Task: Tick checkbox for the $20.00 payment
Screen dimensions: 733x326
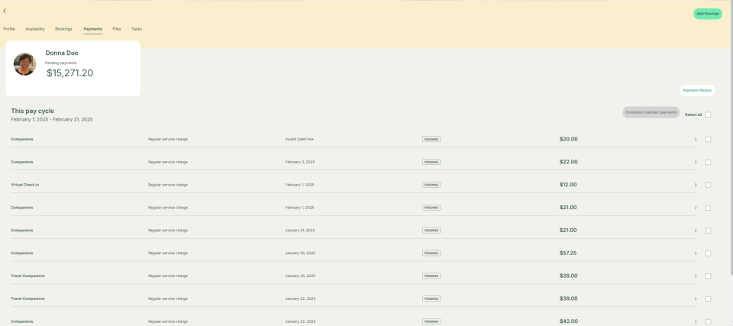Action: (709, 140)
